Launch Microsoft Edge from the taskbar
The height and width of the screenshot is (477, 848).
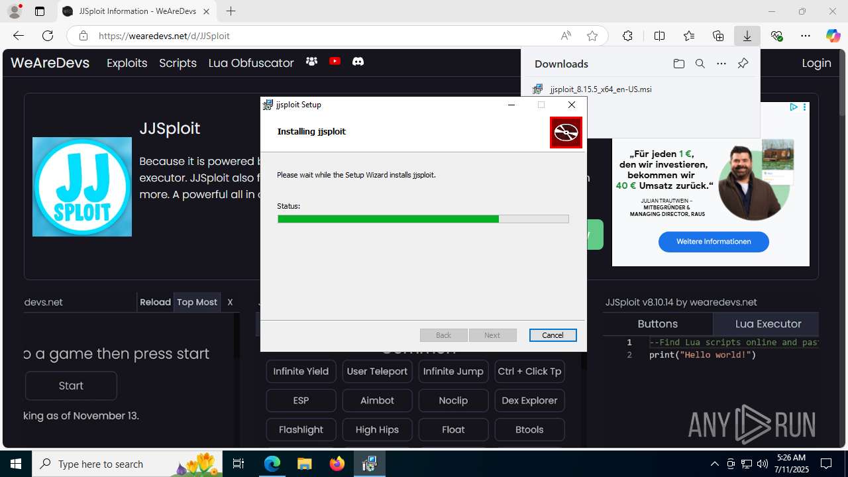pos(272,464)
